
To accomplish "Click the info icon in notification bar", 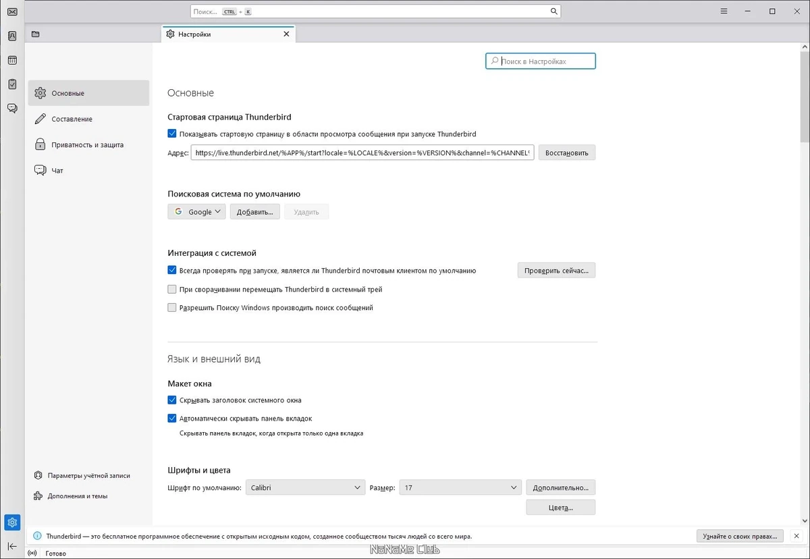I will 36,536.
